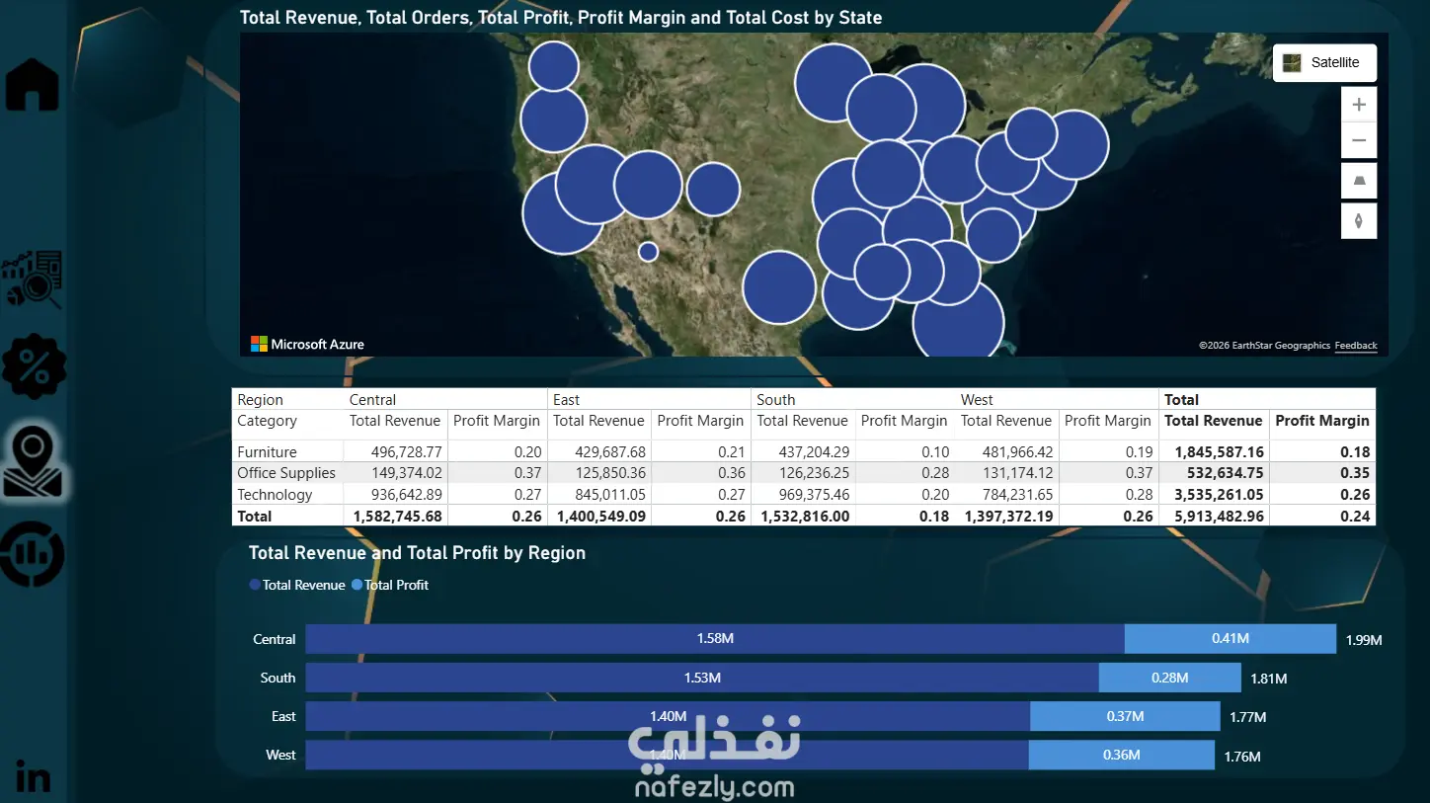Viewport: 1430px width, 803px height.
Task: Select the percent badge icon in sidebar
Action: 35,366
